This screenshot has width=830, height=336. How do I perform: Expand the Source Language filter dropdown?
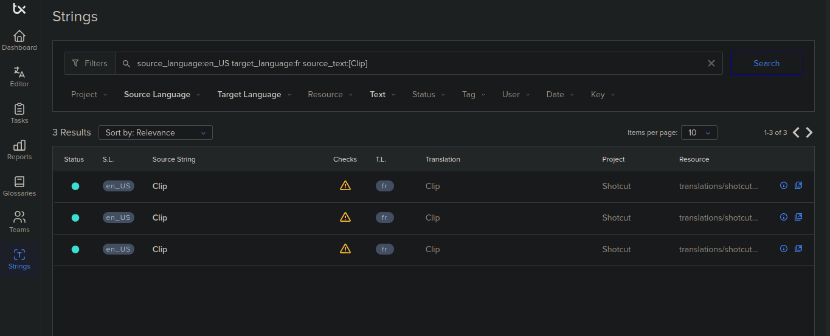(x=162, y=95)
